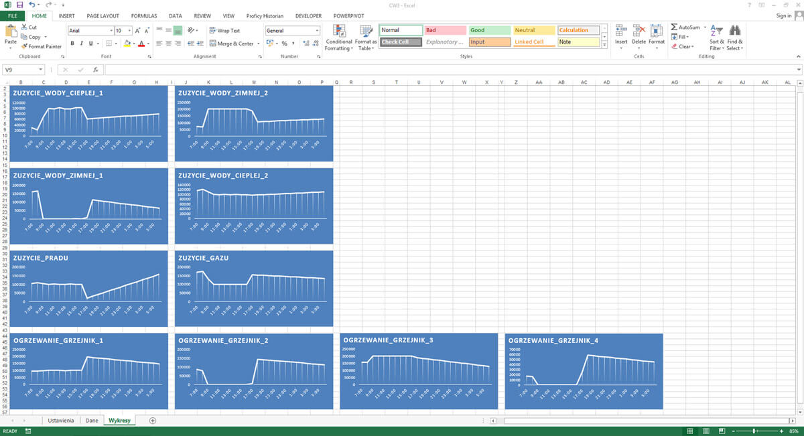
Task: Open the Arial font name dropdown
Action: pyautogui.click(x=111, y=30)
